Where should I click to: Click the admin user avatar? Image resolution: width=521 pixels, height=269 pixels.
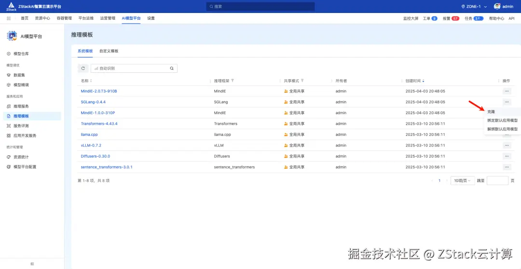(x=497, y=6)
